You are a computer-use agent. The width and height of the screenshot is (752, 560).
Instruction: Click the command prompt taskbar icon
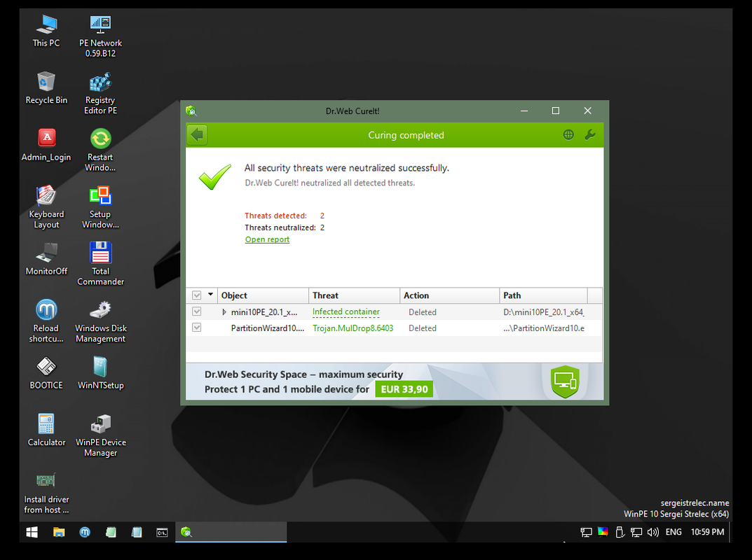point(162,532)
